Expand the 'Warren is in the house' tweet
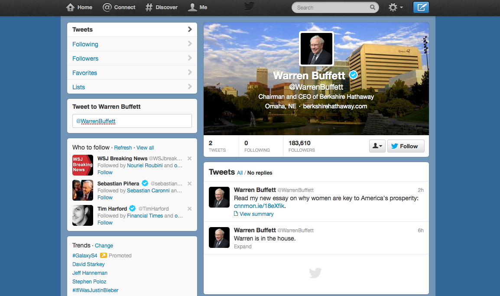 coord(243,247)
